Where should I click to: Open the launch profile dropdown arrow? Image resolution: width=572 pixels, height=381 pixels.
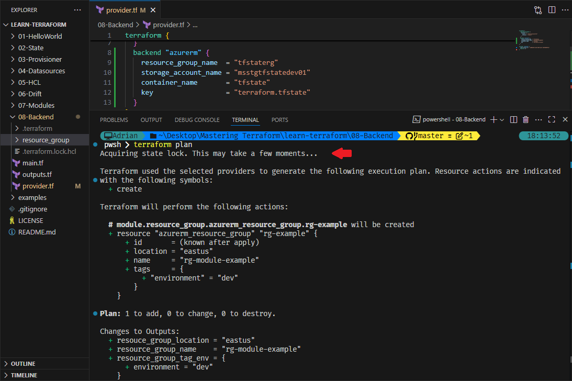click(502, 120)
